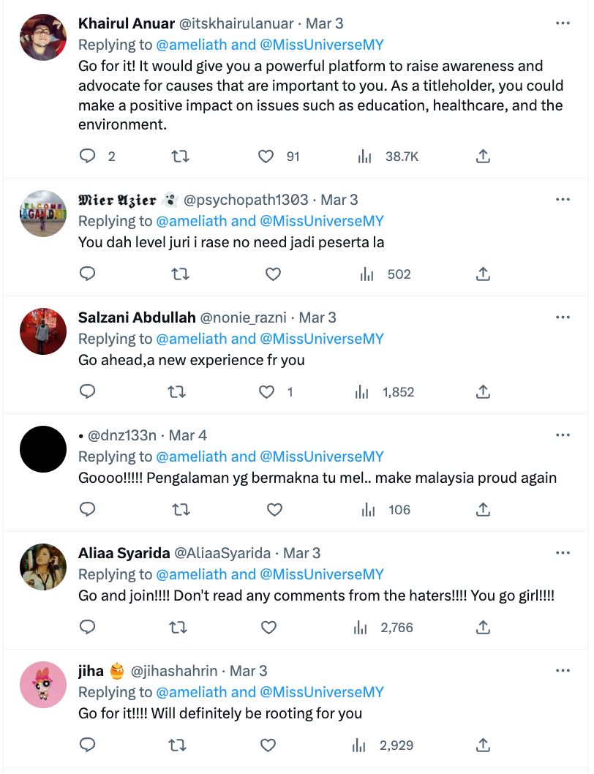Open Salzani Abdullah's profile picture
This screenshot has height=774, width=594.
[42, 331]
